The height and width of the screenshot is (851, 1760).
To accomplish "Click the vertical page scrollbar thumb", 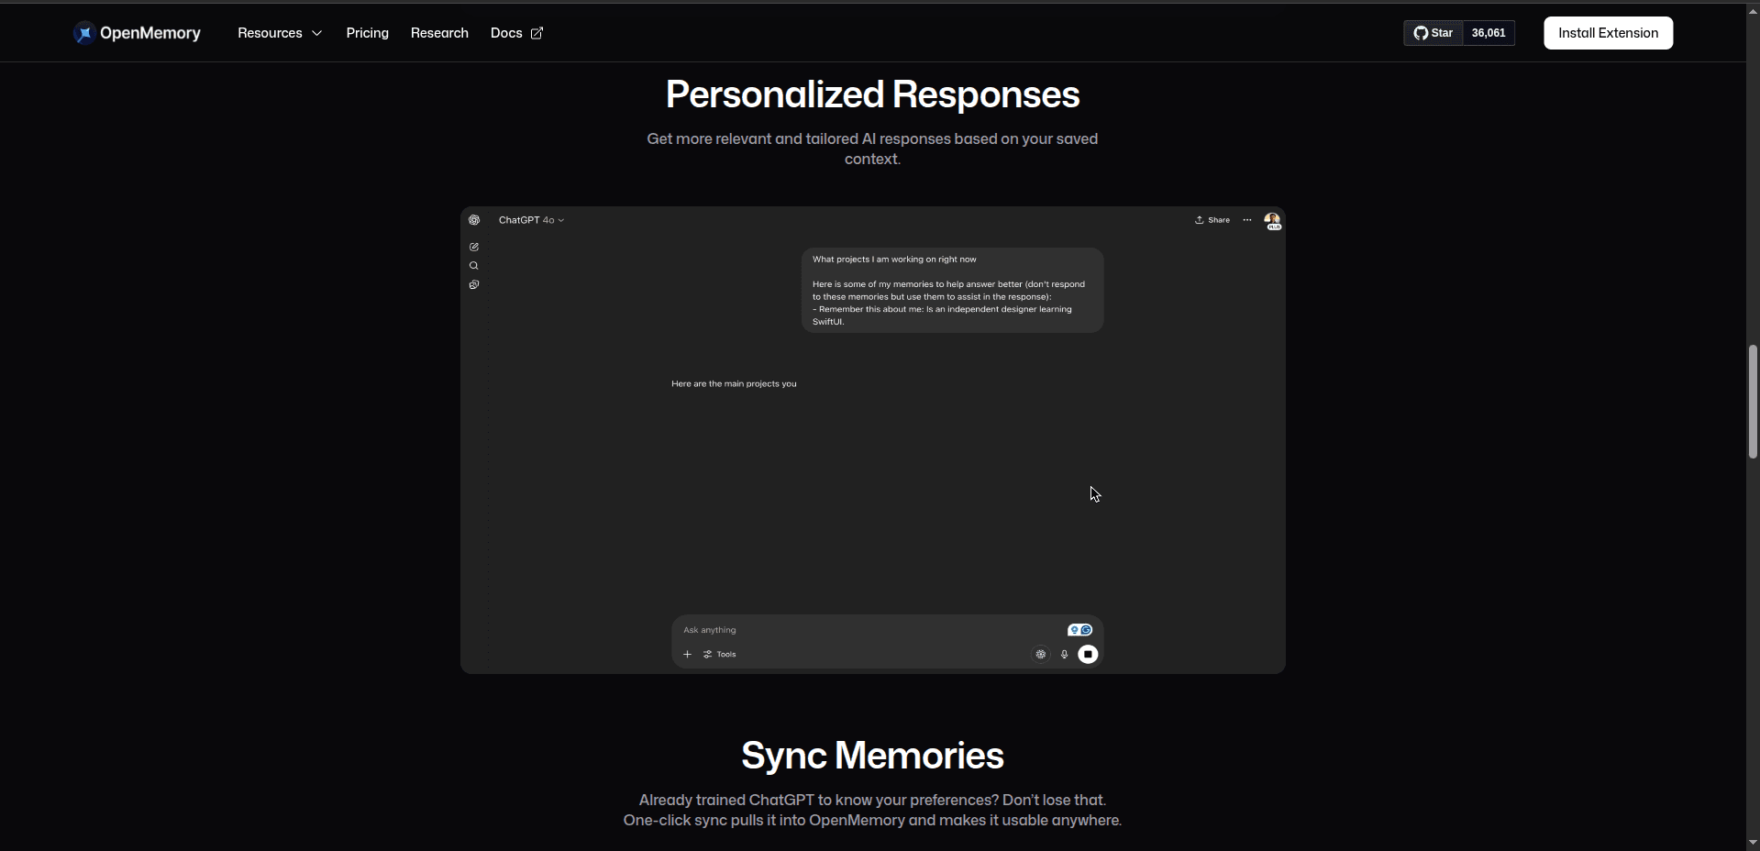I will click(1754, 402).
